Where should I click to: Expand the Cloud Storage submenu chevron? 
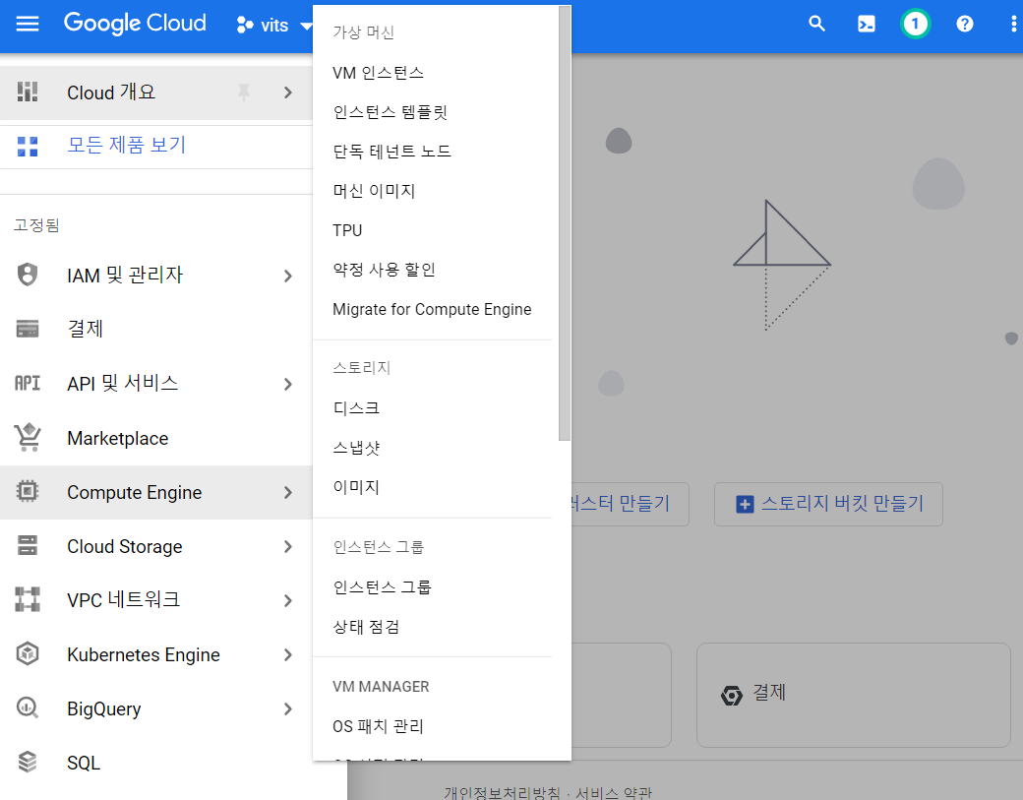pos(287,547)
